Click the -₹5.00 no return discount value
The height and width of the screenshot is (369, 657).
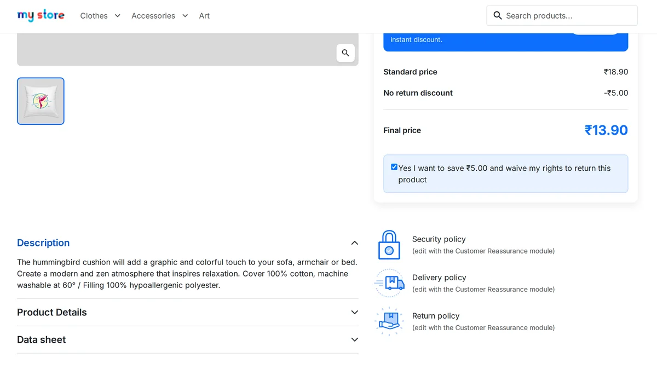coord(616,93)
